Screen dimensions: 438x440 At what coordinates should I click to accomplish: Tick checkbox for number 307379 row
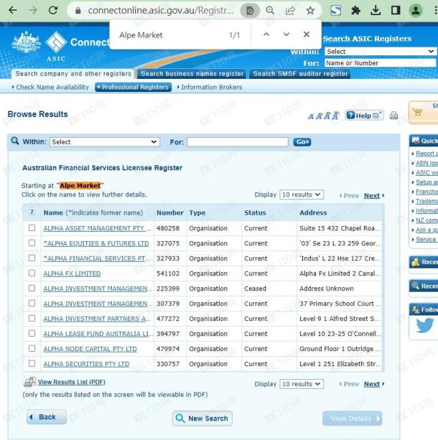[32, 304]
